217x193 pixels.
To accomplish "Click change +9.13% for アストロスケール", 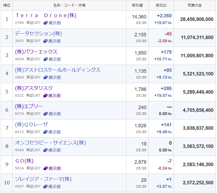I will (164, 77).
